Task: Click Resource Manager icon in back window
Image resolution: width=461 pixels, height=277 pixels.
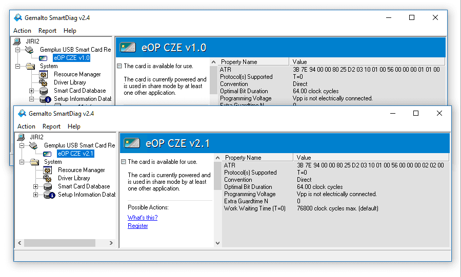Action: pyautogui.click(x=43, y=75)
